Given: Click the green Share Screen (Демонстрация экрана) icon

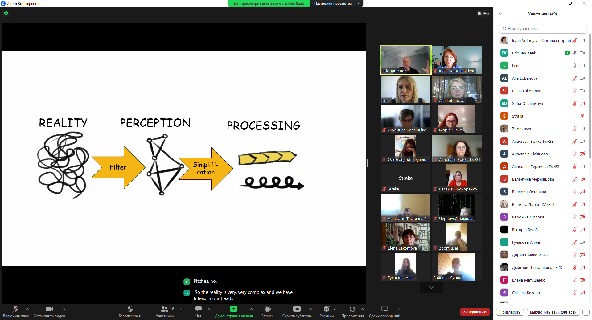Looking at the screenshot, I should 233,309.
